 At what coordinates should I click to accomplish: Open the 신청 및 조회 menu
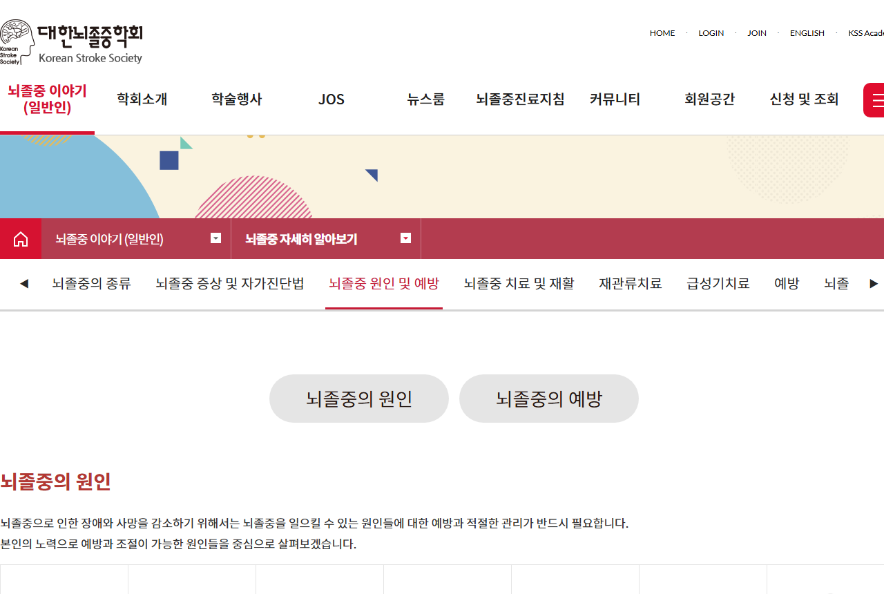(x=804, y=99)
